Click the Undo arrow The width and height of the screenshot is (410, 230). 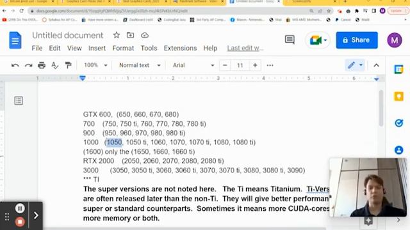[x=15, y=65]
